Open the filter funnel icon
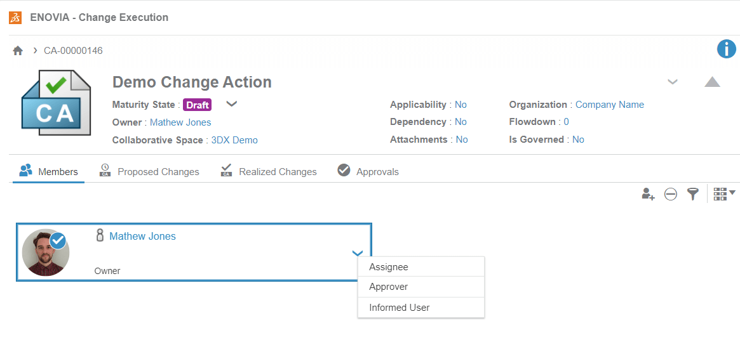 pyautogui.click(x=692, y=194)
